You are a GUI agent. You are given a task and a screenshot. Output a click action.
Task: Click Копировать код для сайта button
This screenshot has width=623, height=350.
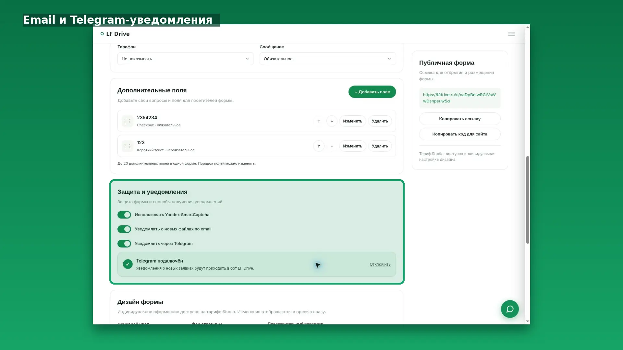(x=460, y=134)
